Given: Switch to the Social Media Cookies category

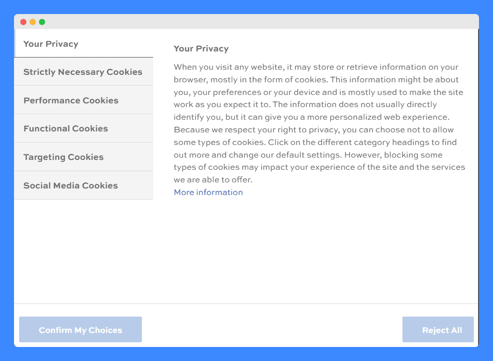Looking at the screenshot, I should [x=70, y=185].
